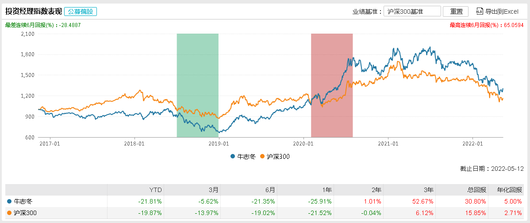Screen dimensions: 530x223
Task: Click the YTD column header
Action: 155,189
